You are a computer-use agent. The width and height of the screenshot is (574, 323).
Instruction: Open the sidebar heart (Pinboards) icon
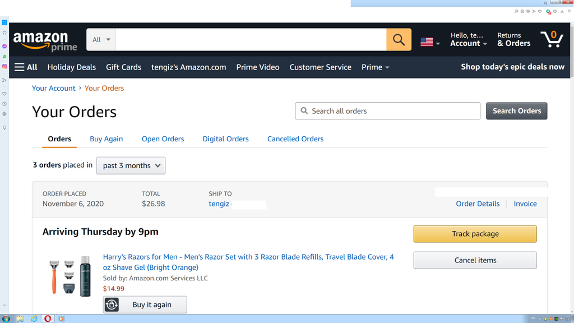[x=4, y=94]
